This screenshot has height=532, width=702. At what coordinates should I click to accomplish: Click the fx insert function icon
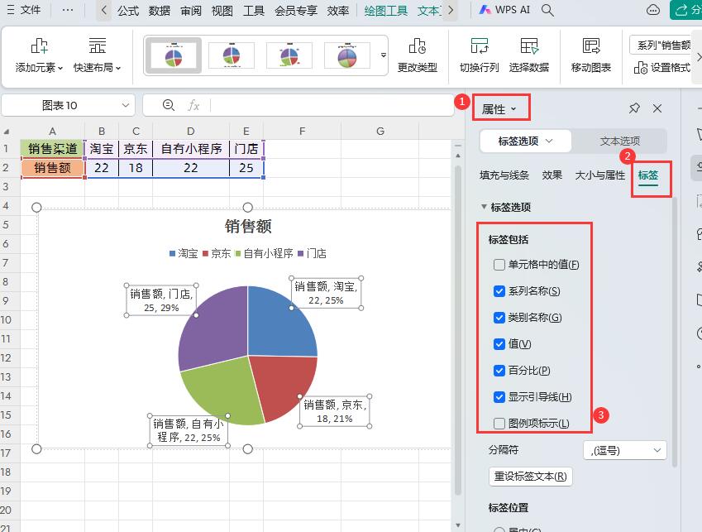[193, 105]
